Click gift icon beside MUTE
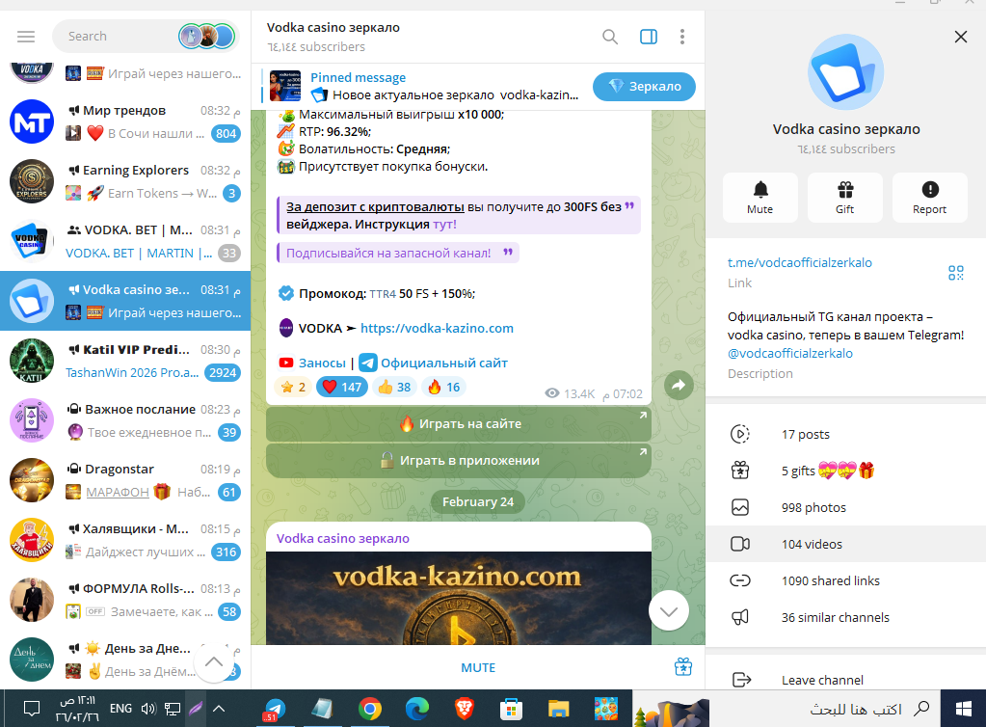Viewport: 986px width, 727px height. point(683,666)
